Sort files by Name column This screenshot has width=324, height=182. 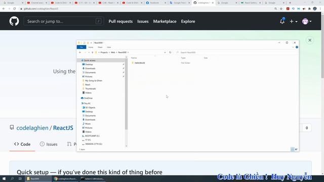[134, 58]
